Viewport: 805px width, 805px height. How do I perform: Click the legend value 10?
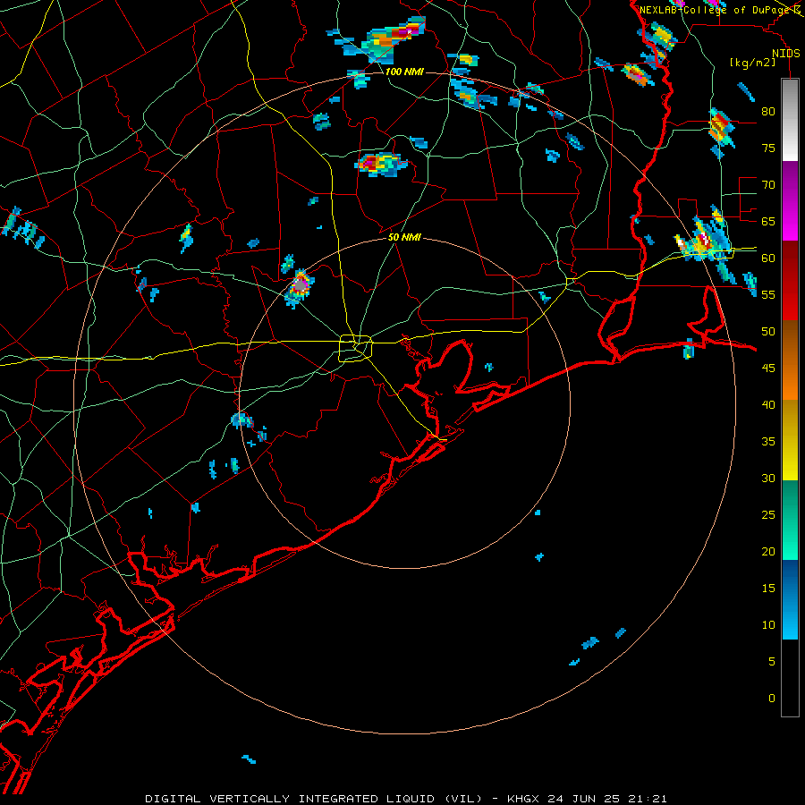coord(768,625)
